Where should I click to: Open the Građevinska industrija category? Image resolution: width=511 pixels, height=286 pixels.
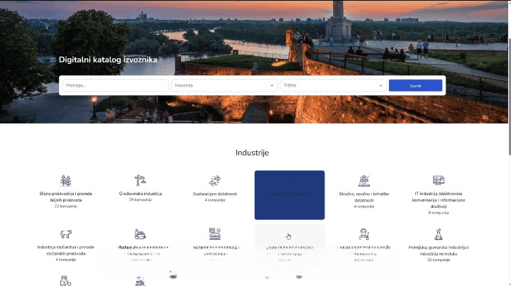click(140, 194)
